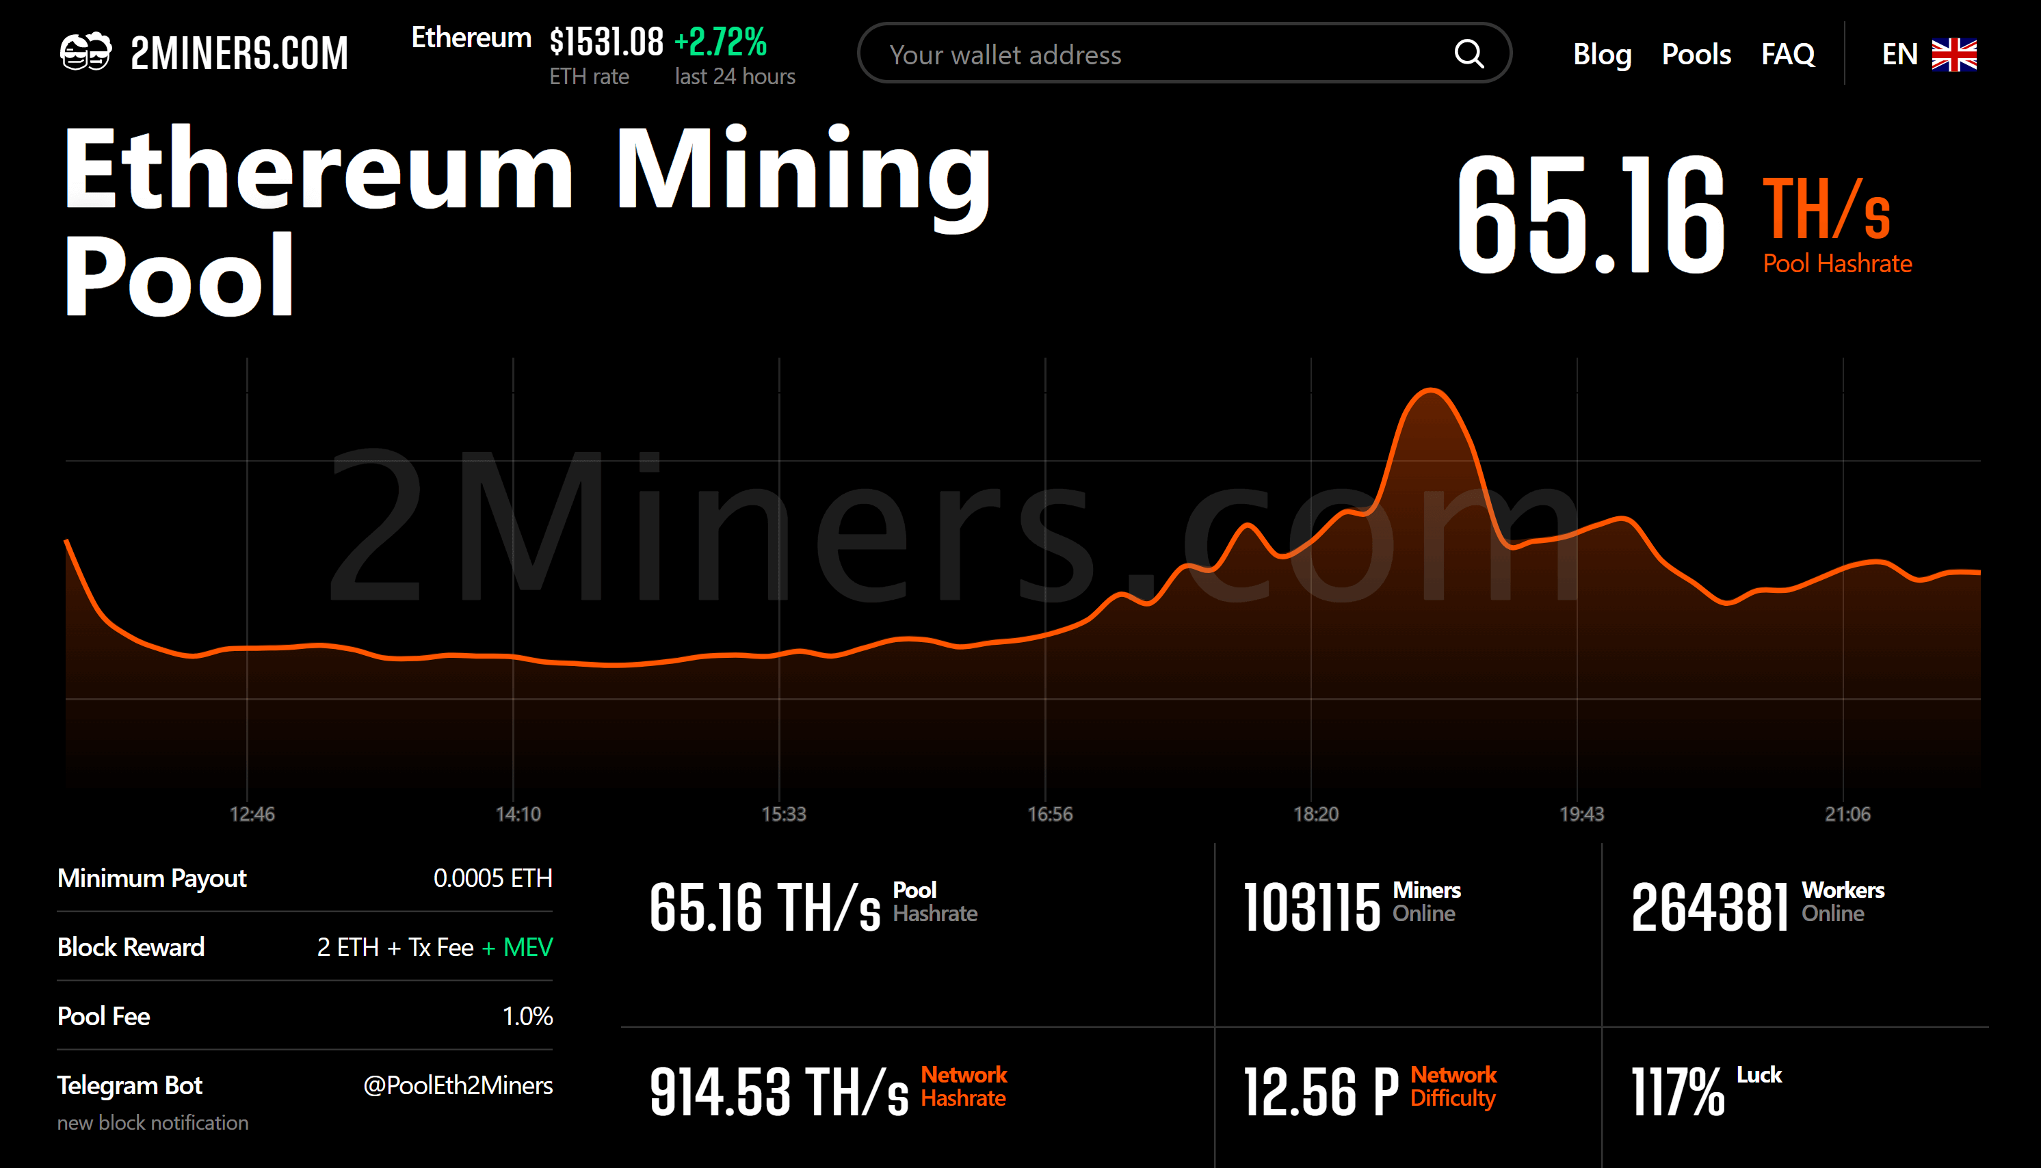Screen dimensions: 2041x1168
Task: Click the search magnifier icon
Action: coord(1469,54)
